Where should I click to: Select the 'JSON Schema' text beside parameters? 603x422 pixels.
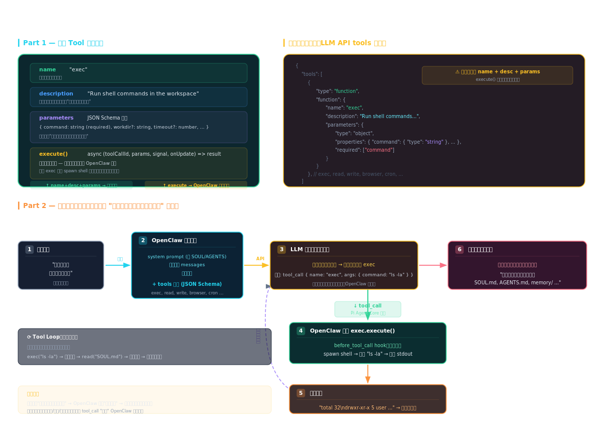tap(107, 118)
